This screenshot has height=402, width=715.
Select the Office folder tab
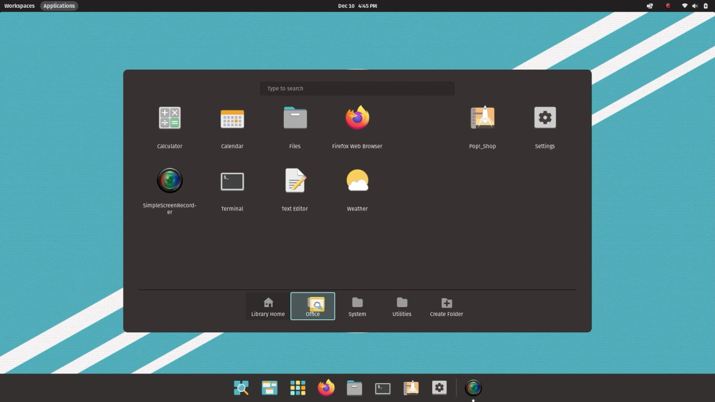pyautogui.click(x=313, y=307)
